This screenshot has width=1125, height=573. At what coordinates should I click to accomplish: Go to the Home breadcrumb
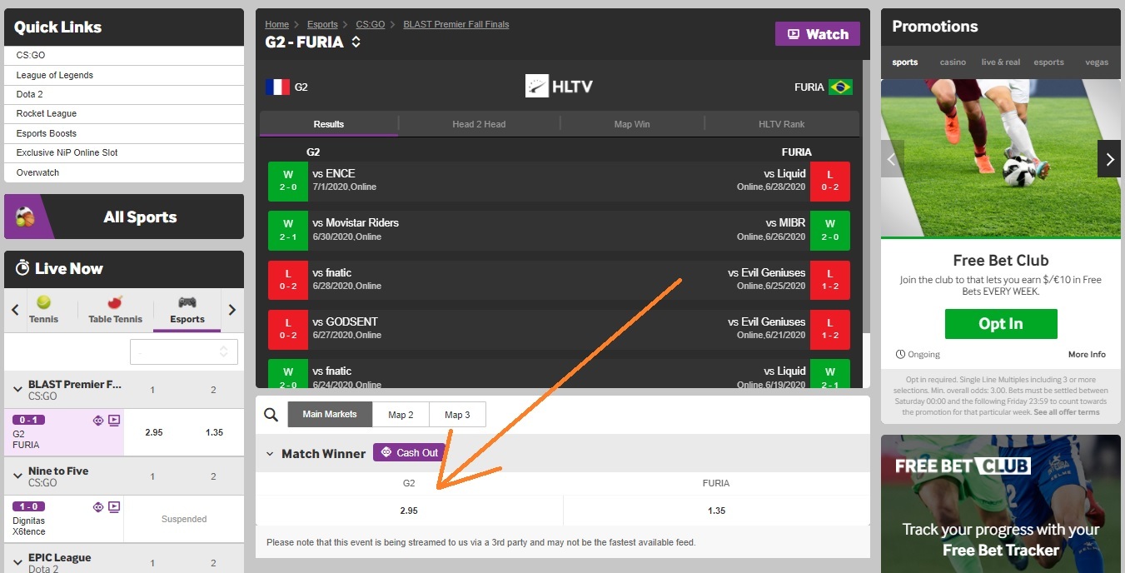pos(277,24)
